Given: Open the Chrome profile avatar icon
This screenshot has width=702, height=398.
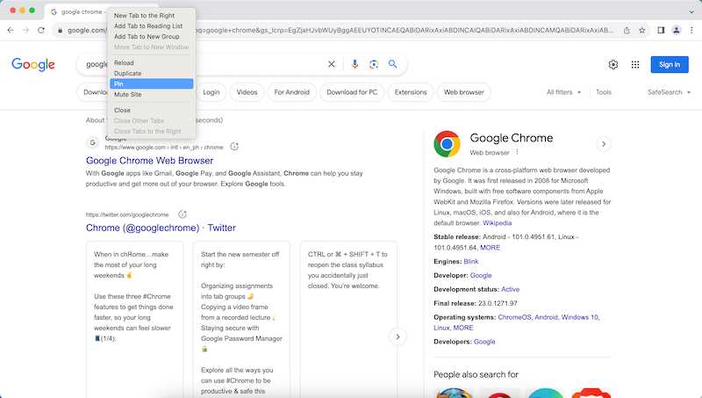Looking at the screenshot, I should point(677,30).
